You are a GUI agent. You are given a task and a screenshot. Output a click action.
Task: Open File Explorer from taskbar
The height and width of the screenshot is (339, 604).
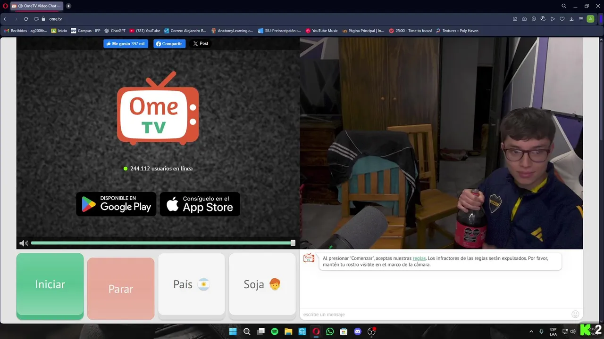[x=288, y=331]
